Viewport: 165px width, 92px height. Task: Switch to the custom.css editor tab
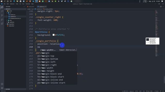(42, 7)
